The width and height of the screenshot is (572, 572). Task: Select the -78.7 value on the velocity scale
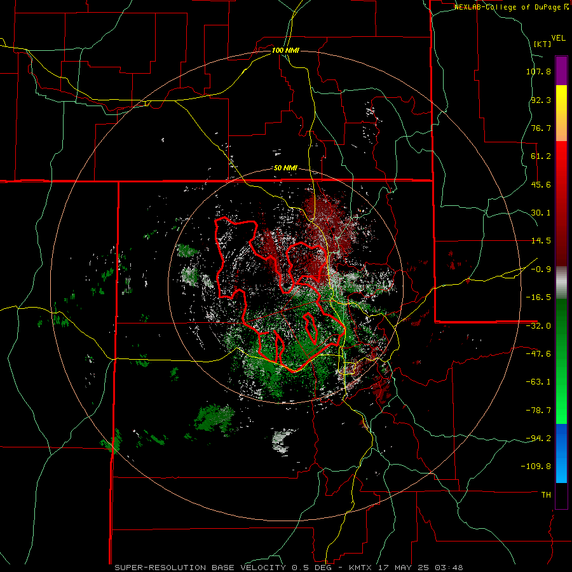pyautogui.click(x=538, y=411)
